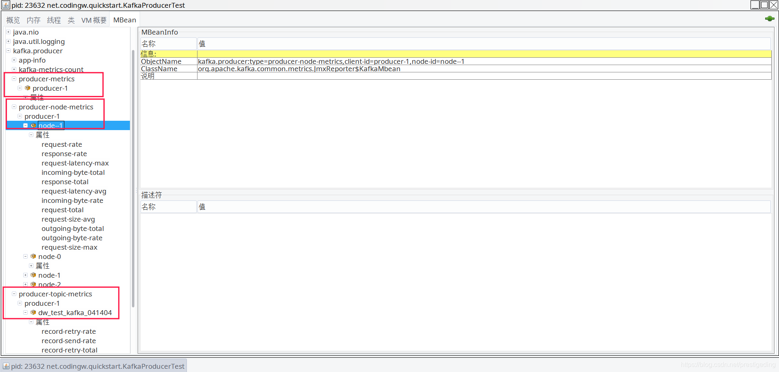Click the 值 column header in MBeanInfo
Viewport: 779px width, 372px height.
click(x=484, y=44)
